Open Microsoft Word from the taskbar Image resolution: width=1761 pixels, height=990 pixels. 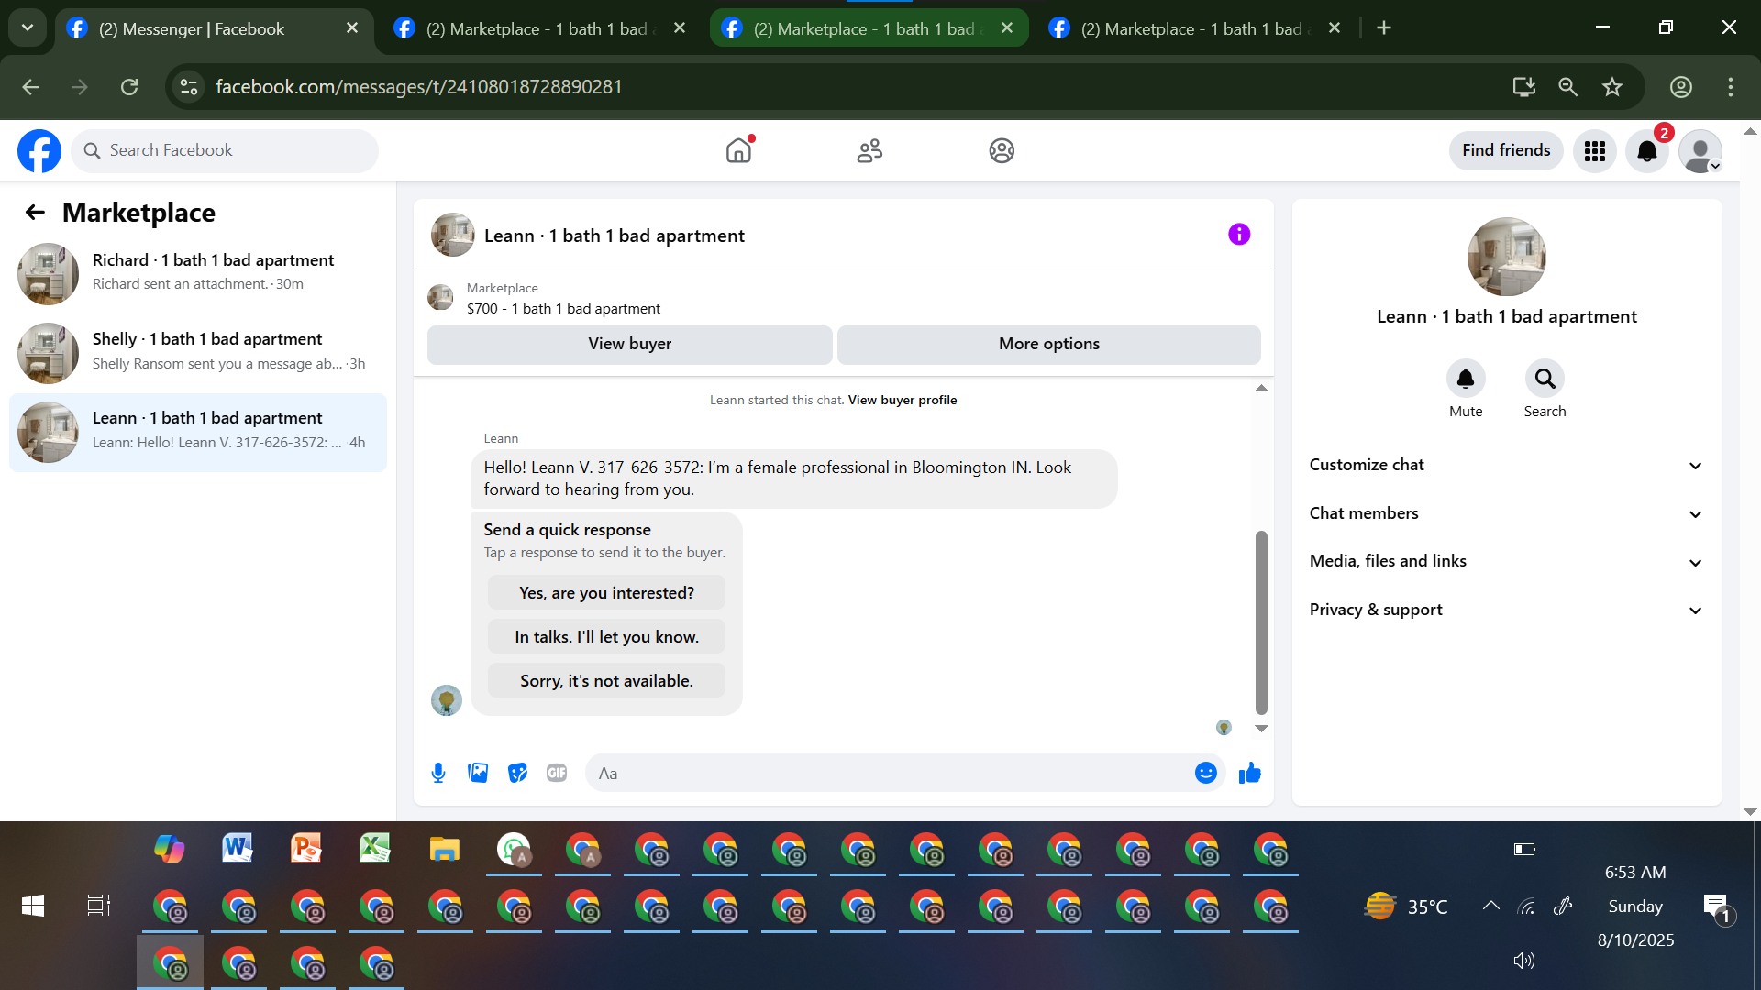(x=238, y=849)
